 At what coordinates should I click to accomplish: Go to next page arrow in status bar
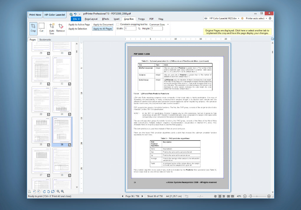coord(143,196)
